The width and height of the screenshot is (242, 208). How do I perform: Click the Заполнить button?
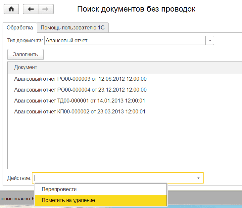25,55
